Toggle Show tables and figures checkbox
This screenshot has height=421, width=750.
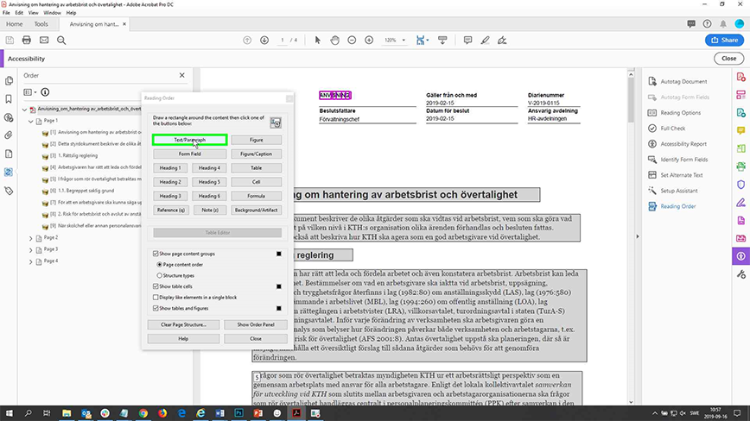point(156,308)
